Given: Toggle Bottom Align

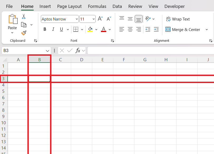Looking at the screenshot, I should click(139, 19).
